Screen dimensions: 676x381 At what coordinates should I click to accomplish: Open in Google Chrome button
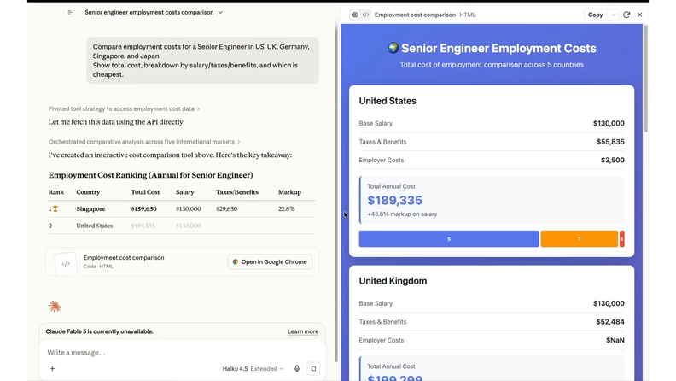270,262
